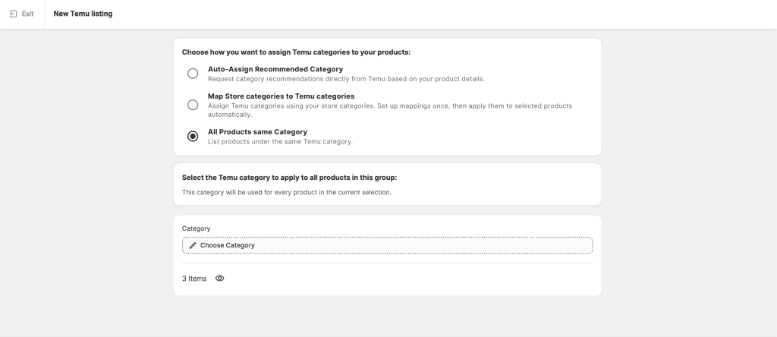Click 'Select the Temu category to apply' heading
777x337 pixels.
pyautogui.click(x=289, y=178)
